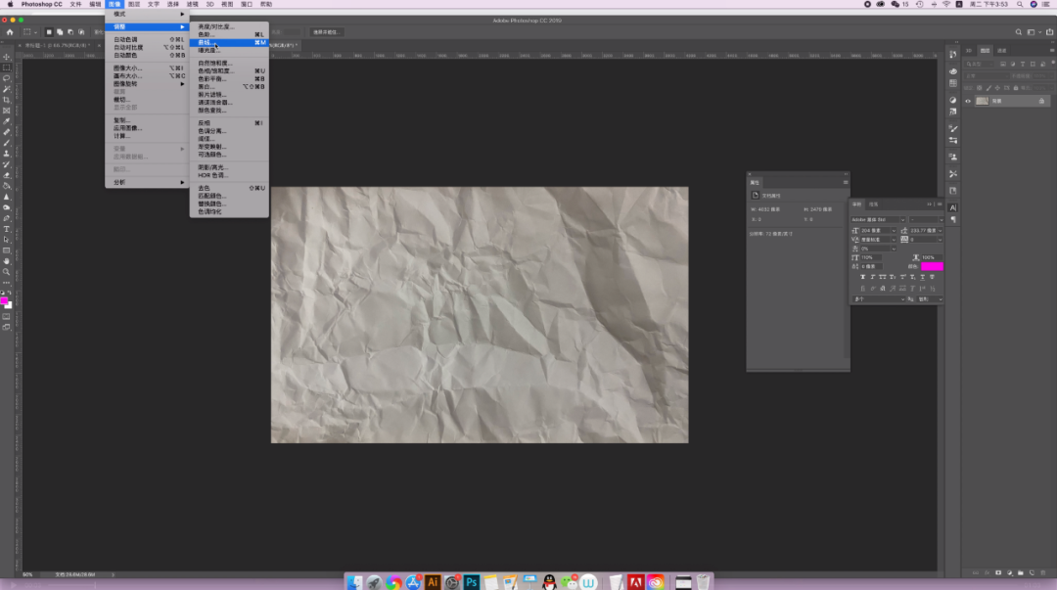This screenshot has width=1057, height=590.
Task: Open the leading dropdown showing 233.77
Action: [940, 230]
